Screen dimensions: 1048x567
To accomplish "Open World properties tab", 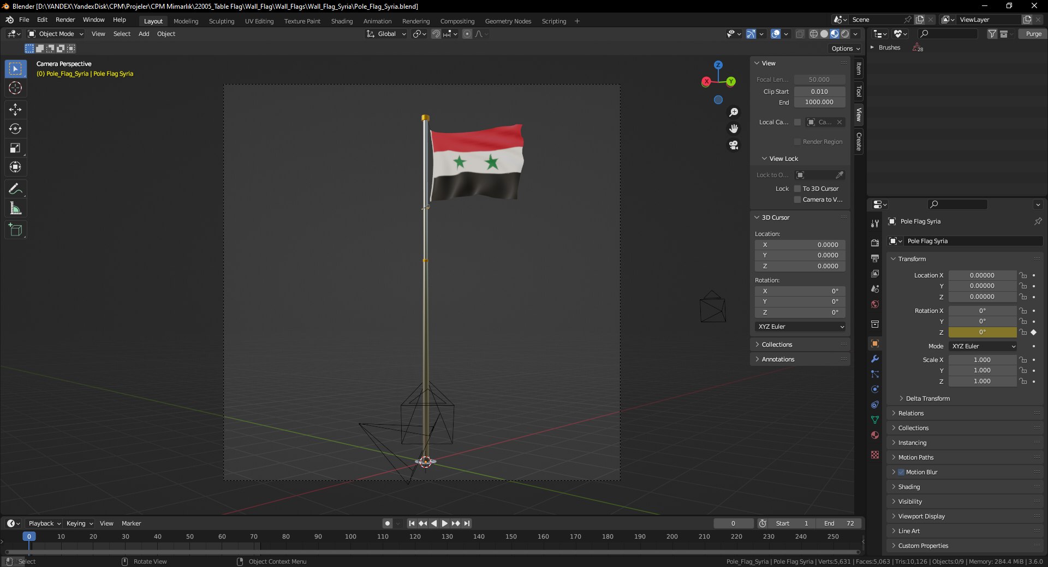I will tap(875, 304).
